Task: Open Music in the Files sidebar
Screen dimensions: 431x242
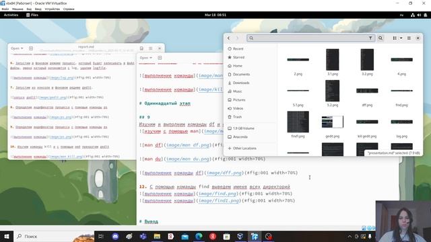Action: (x=238, y=91)
